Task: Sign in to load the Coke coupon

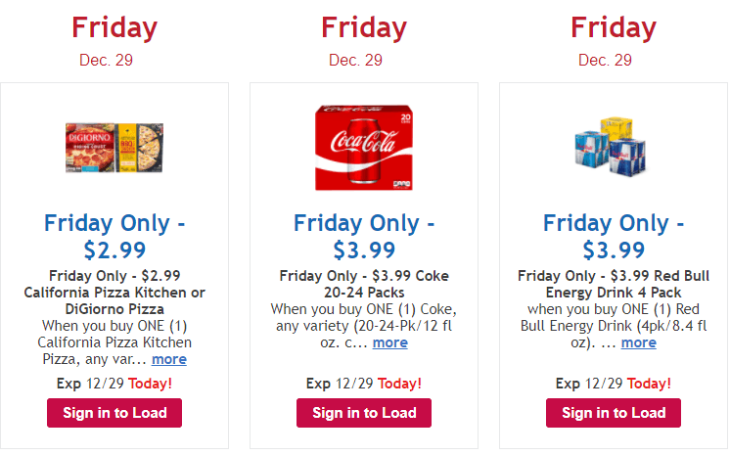Action: click(364, 413)
